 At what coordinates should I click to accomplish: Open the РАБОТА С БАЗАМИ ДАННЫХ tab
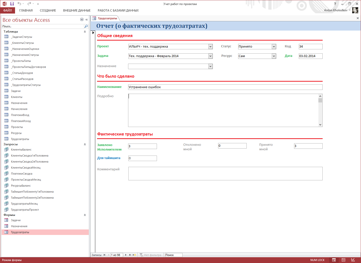(118, 11)
